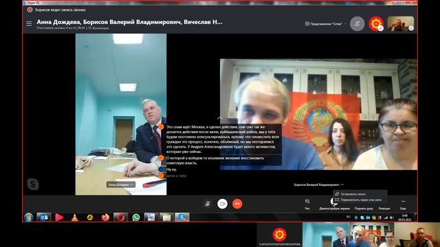The height and width of the screenshot is (247, 440).
Task: Click Анна Дождева name label on video
Action: [121, 185]
